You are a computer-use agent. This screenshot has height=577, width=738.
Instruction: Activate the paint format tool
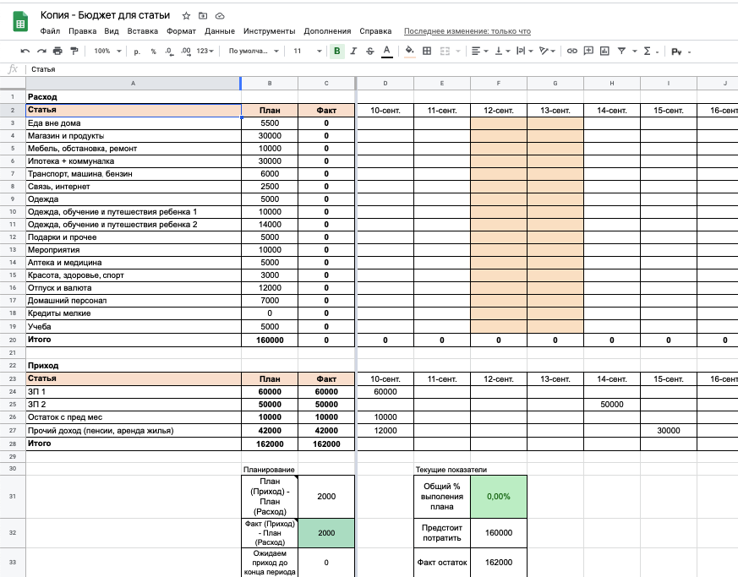point(74,52)
